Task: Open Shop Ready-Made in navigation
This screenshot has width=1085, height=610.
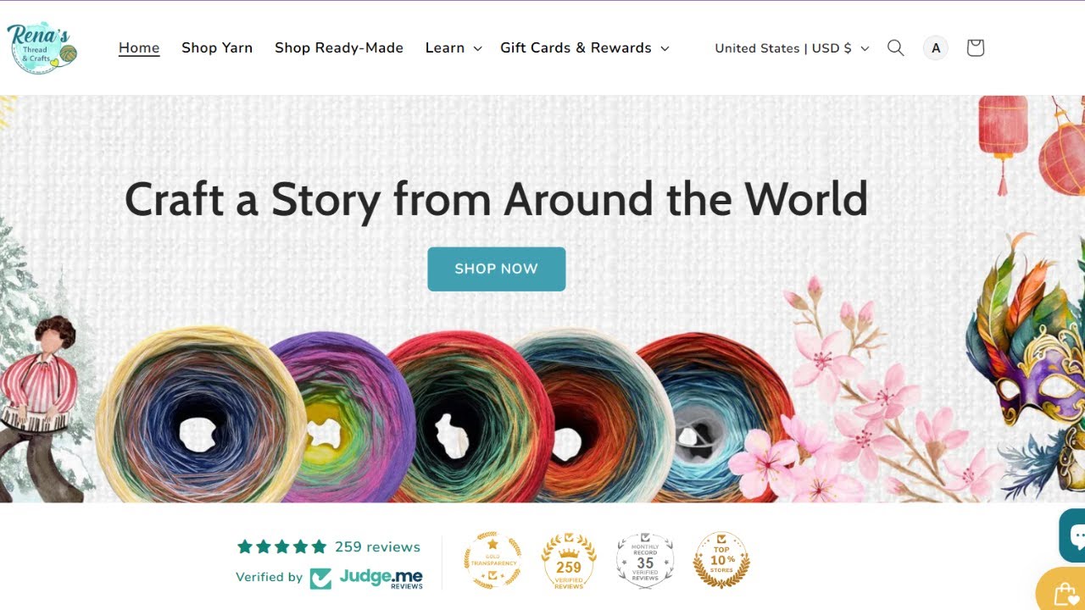Action: (339, 48)
